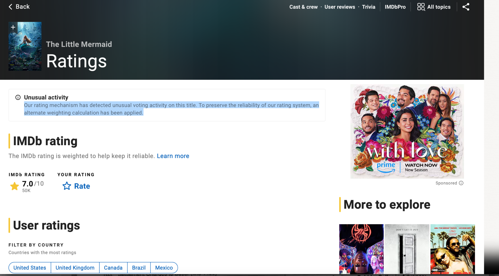Click the blue Rate star icon
Image resolution: width=499 pixels, height=276 pixels.
67,186
